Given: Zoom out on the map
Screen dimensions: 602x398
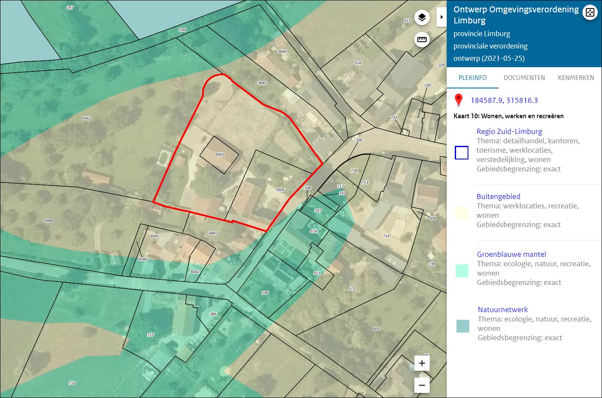Looking at the screenshot, I should point(422,385).
